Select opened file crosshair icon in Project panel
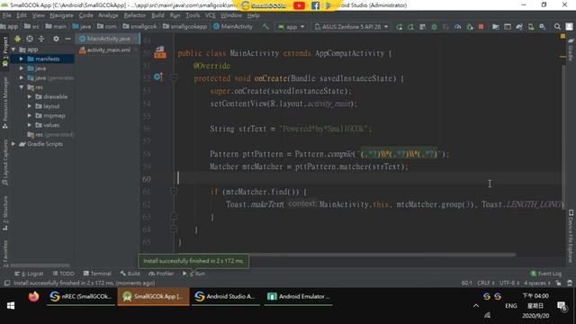The width and height of the screenshot is (576, 324). coord(30,39)
